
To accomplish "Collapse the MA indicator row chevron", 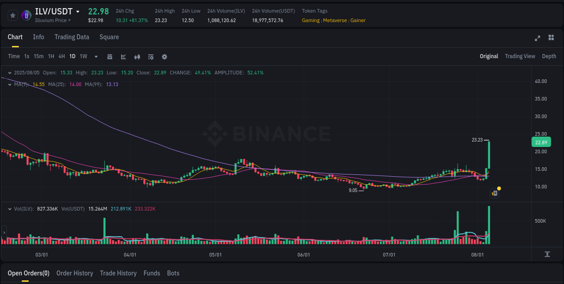I will [9, 84].
